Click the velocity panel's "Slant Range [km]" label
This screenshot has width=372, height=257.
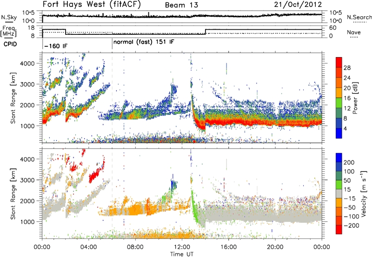(13, 193)
